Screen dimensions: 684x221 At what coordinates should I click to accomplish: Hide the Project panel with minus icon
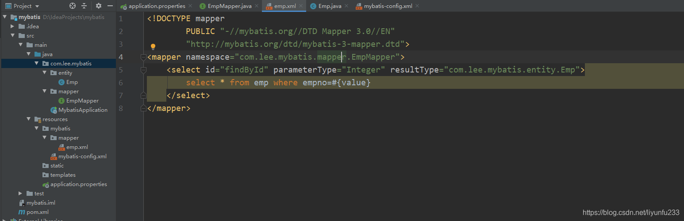[110, 6]
